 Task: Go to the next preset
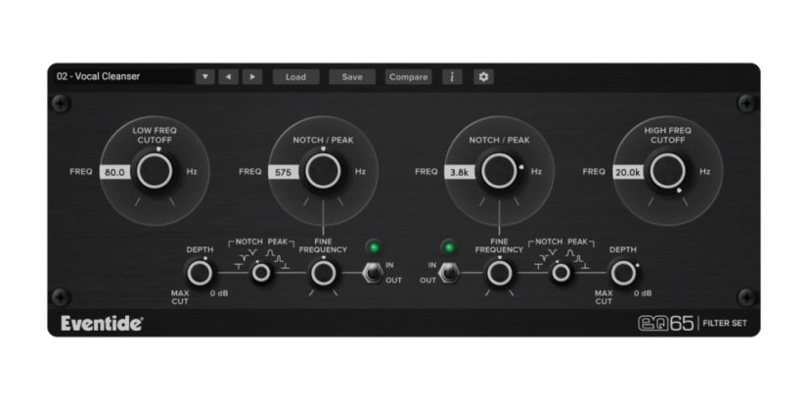click(252, 77)
